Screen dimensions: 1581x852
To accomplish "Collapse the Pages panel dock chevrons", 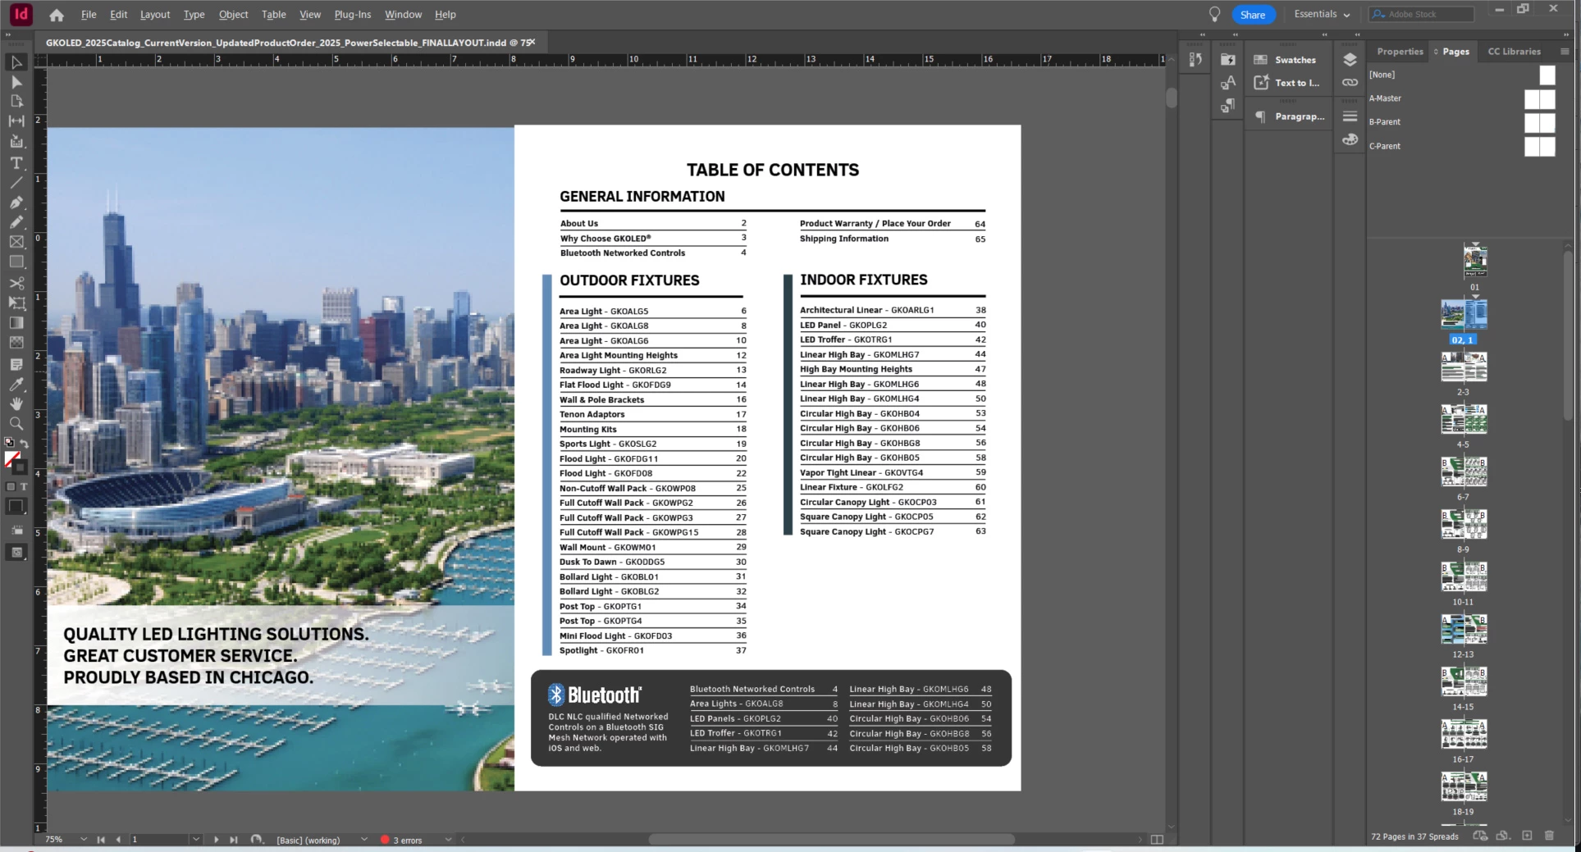I will [x=1568, y=34].
